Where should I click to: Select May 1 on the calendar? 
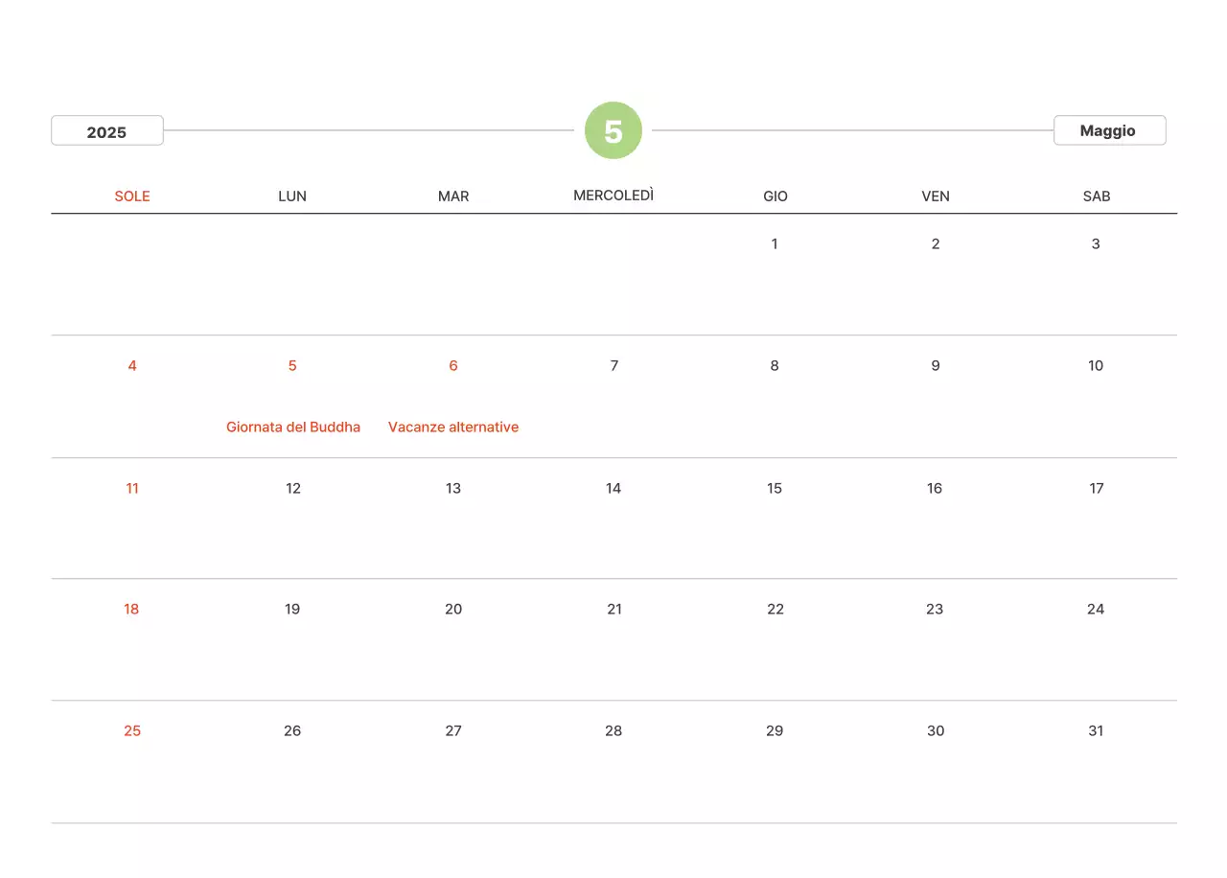(775, 243)
